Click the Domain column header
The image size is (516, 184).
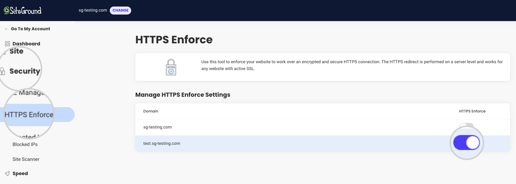151,111
